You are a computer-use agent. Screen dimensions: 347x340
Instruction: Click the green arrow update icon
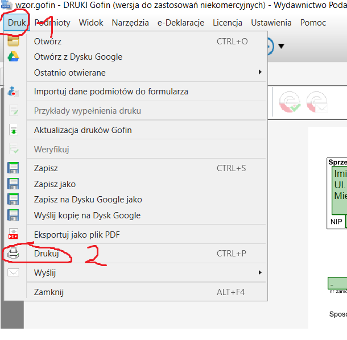pyautogui.click(x=13, y=130)
